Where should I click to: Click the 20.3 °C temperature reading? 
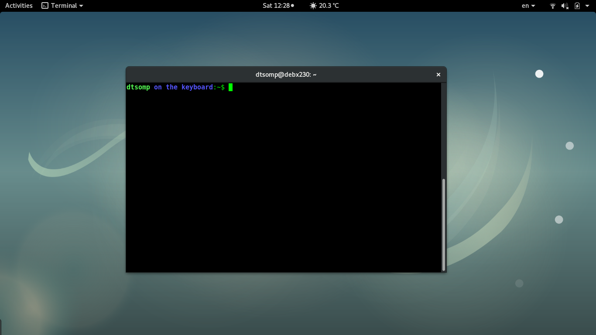(328, 6)
